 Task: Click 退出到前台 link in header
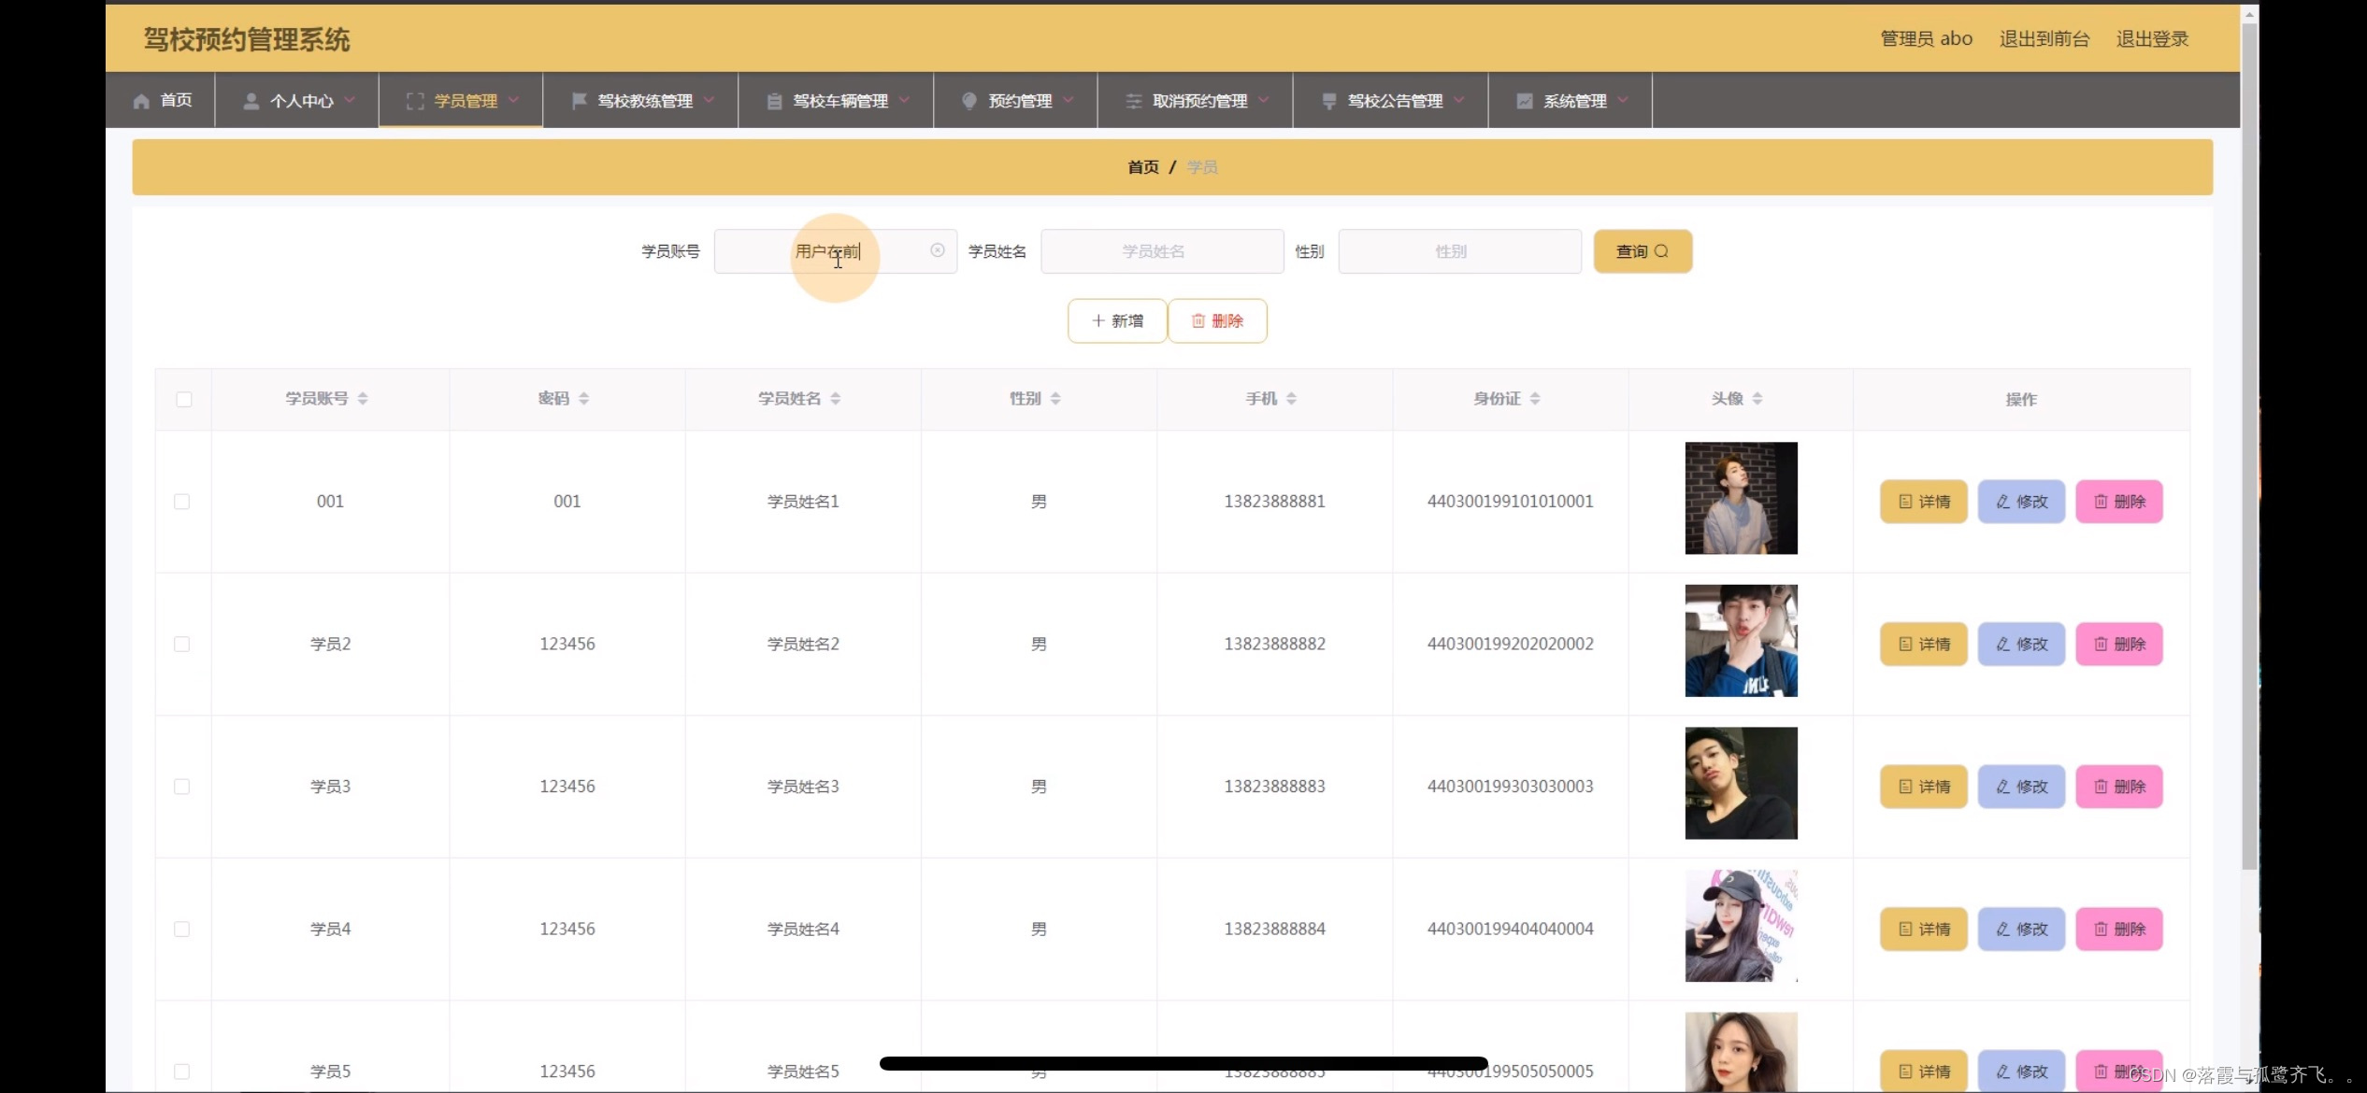point(2044,38)
